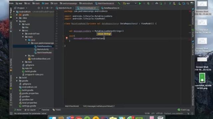Select local.properties file in tree
Viewport: 213px width, 119px height.
click(28, 103)
